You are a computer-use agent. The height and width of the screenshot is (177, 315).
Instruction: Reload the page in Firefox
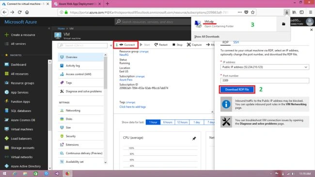coord(20,12)
